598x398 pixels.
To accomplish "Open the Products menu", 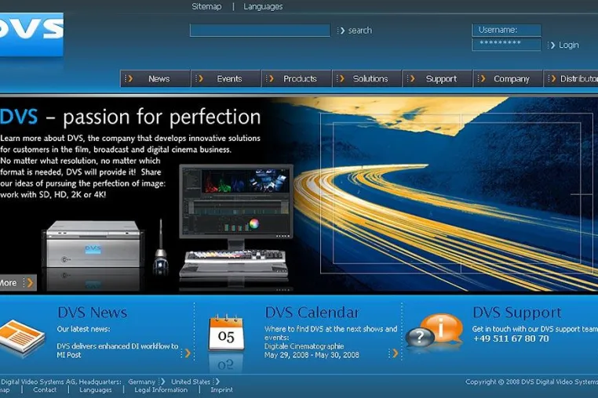I will click(x=297, y=79).
